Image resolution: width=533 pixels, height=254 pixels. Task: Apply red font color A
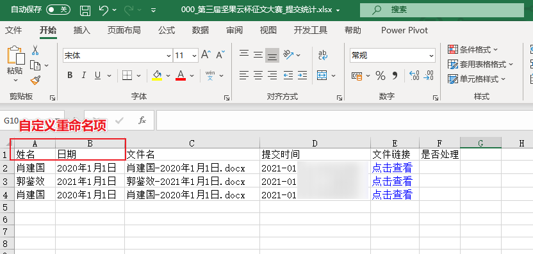[x=181, y=75]
